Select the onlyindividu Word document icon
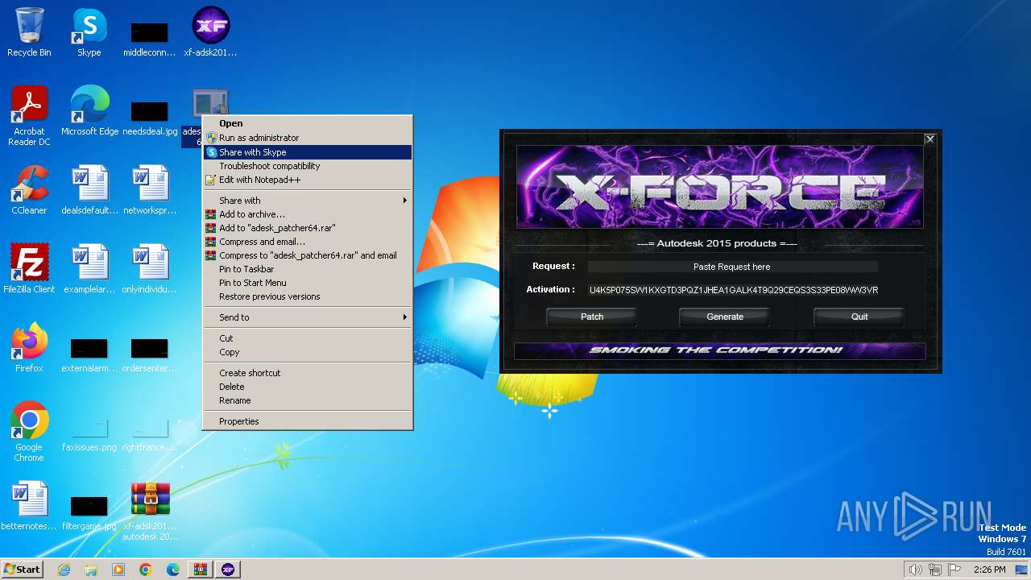Viewport: 1031px width, 580px height. 150,269
